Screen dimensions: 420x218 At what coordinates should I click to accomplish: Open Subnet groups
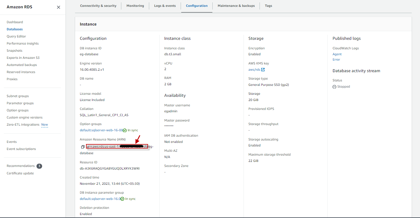(x=18, y=96)
